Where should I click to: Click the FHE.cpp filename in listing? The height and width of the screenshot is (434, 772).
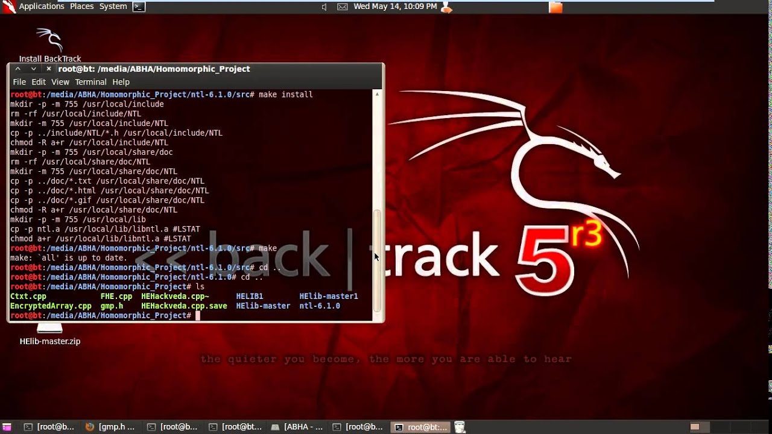tap(116, 297)
